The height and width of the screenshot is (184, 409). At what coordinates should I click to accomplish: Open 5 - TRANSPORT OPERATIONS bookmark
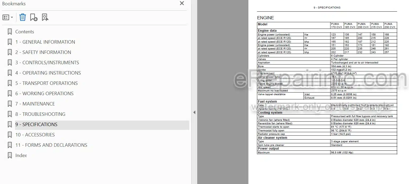coord(47,83)
